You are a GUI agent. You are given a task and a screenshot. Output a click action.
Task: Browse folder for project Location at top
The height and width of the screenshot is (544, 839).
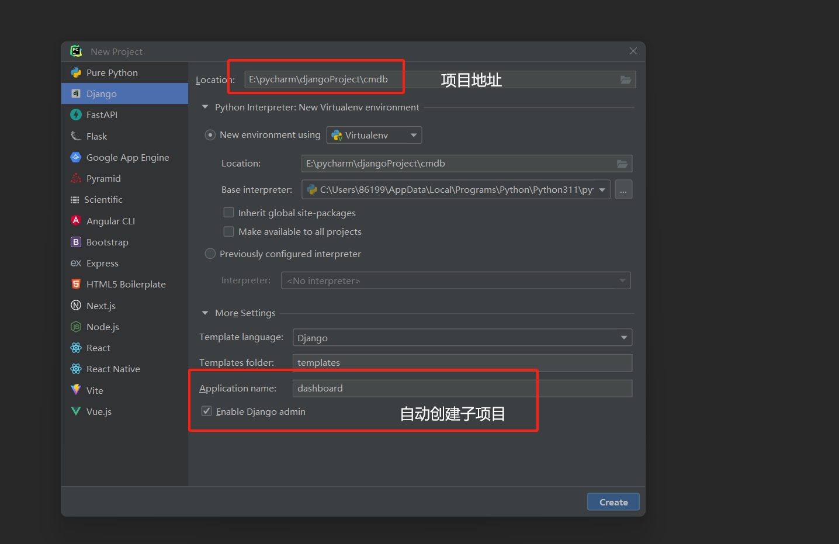coord(626,79)
